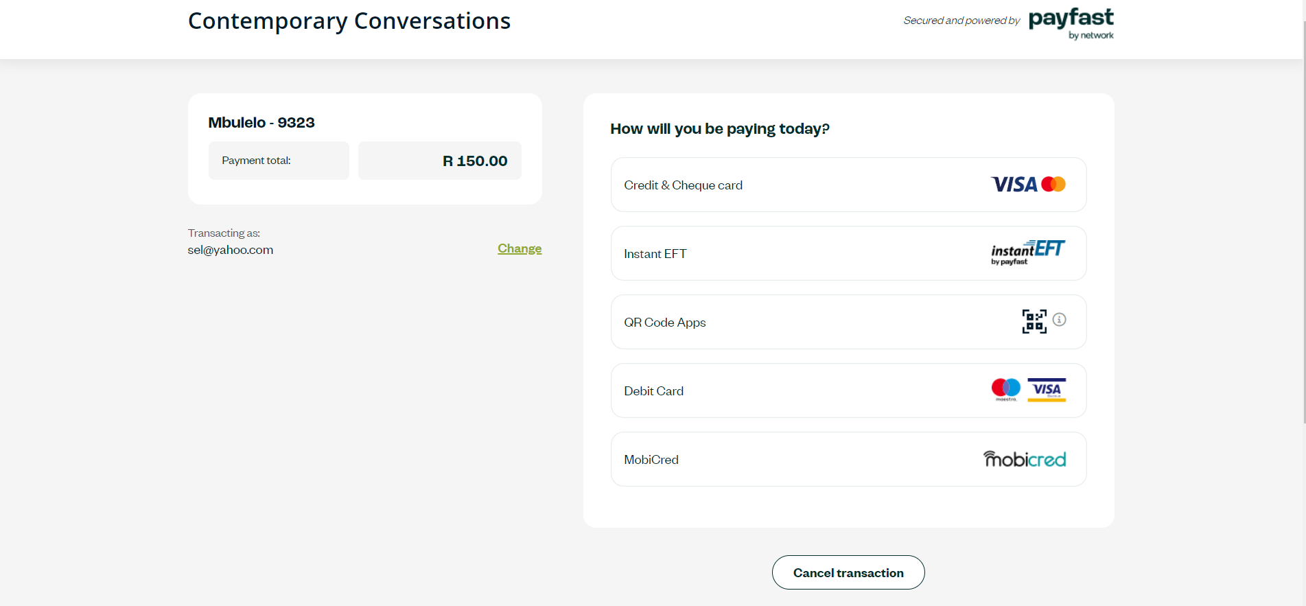Click the Mastercard logo on Credit card option
Image resolution: width=1306 pixels, height=606 pixels.
1053,184
